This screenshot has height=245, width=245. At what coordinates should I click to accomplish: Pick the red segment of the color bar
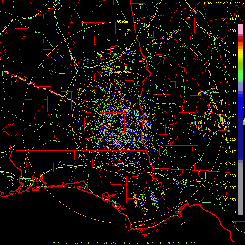(240, 41)
